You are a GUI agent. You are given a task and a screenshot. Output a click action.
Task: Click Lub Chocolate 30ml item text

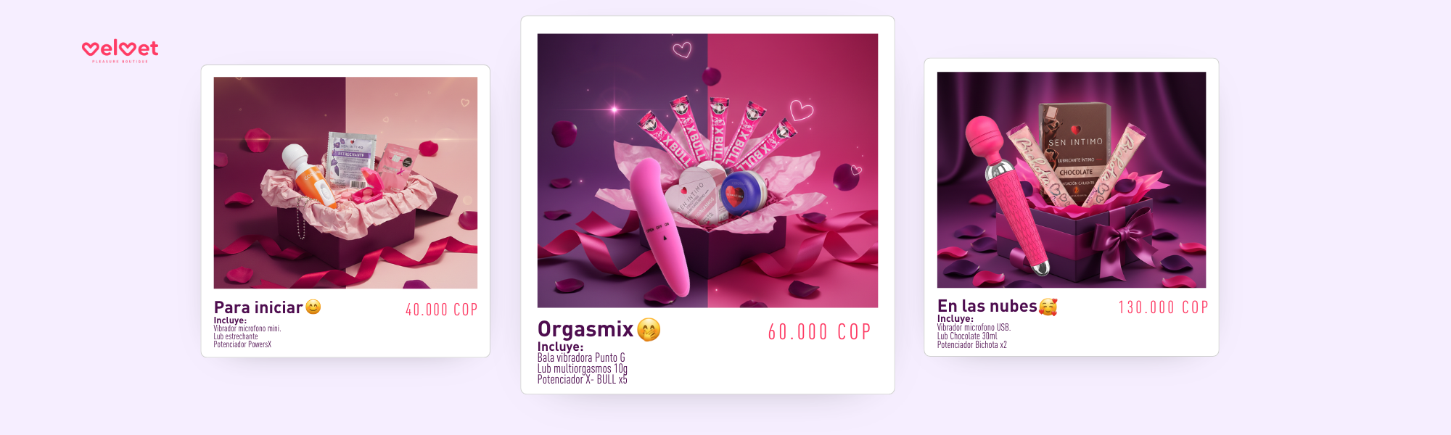point(966,336)
